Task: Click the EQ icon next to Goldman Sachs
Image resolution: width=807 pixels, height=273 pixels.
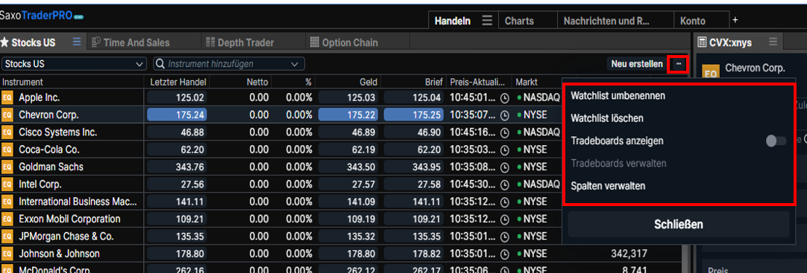Action: click(x=7, y=167)
